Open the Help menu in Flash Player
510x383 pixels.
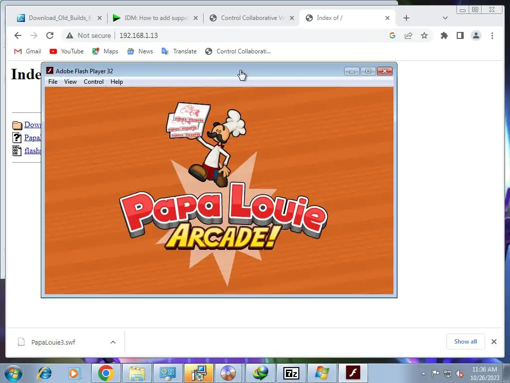coord(117,82)
